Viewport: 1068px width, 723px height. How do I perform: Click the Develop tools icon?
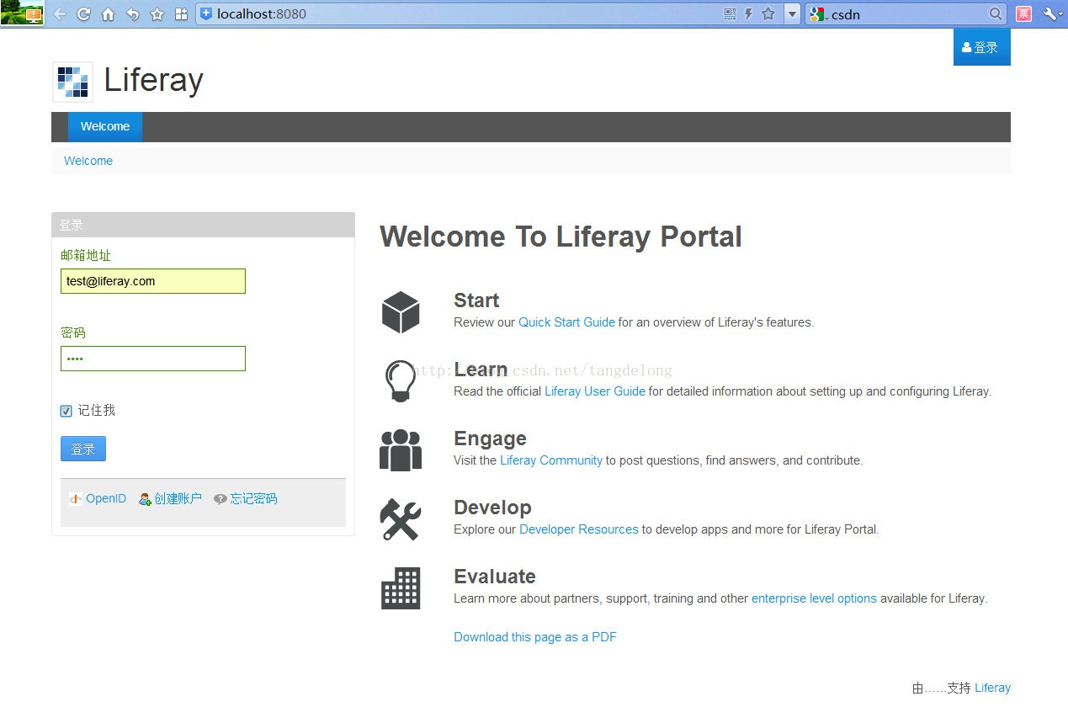click(x=401, y=519)
